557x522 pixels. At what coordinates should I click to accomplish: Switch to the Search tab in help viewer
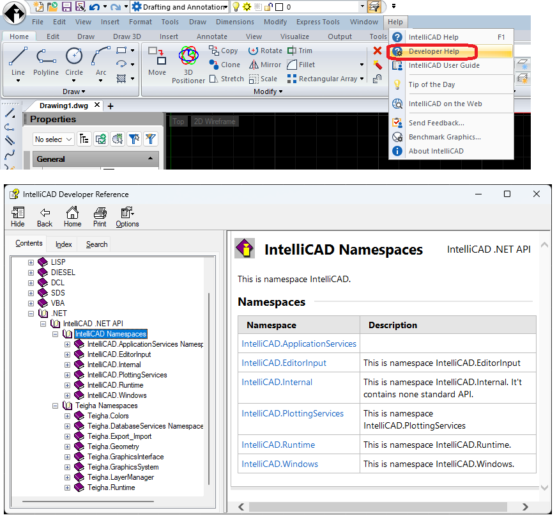point(96,244)
